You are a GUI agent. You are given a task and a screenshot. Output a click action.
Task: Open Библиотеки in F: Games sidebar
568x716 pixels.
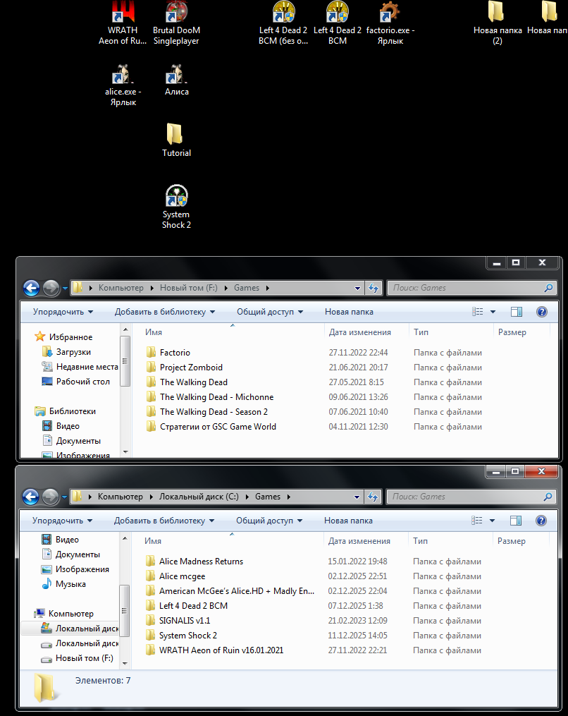pyautogui.click(x=66, y=411)
